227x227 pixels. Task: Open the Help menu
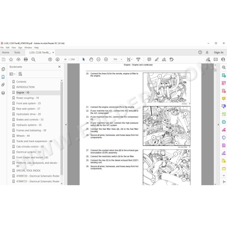[36, 47]
